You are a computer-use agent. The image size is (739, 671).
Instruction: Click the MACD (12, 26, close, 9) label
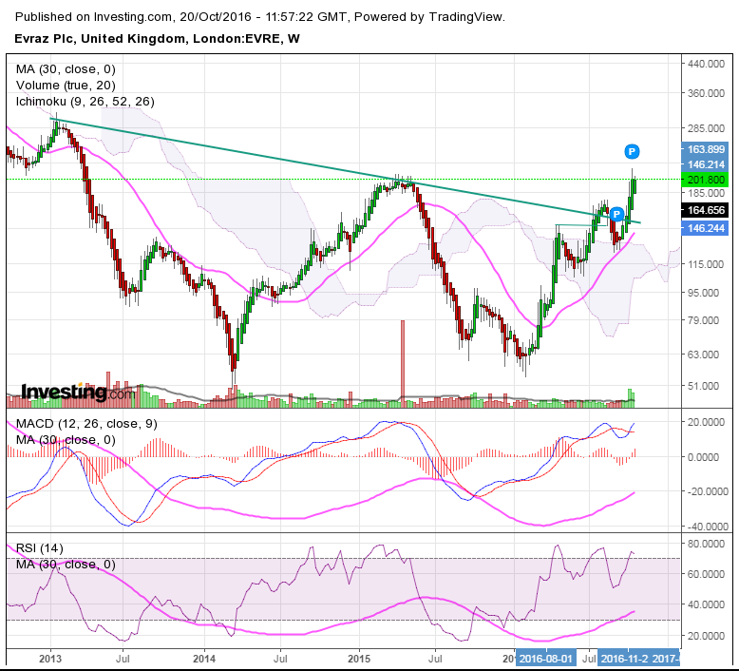coord(86,424)
